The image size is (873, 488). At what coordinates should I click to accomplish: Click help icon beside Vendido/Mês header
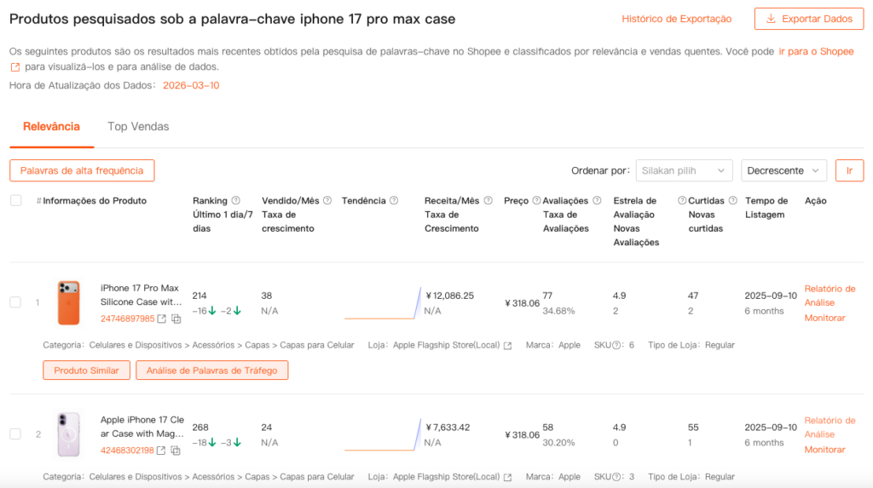coord(327,201)
